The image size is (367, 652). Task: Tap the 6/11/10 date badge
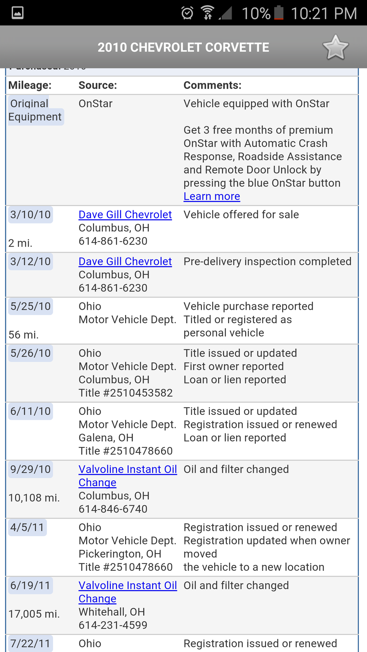(x=30, y=411)
